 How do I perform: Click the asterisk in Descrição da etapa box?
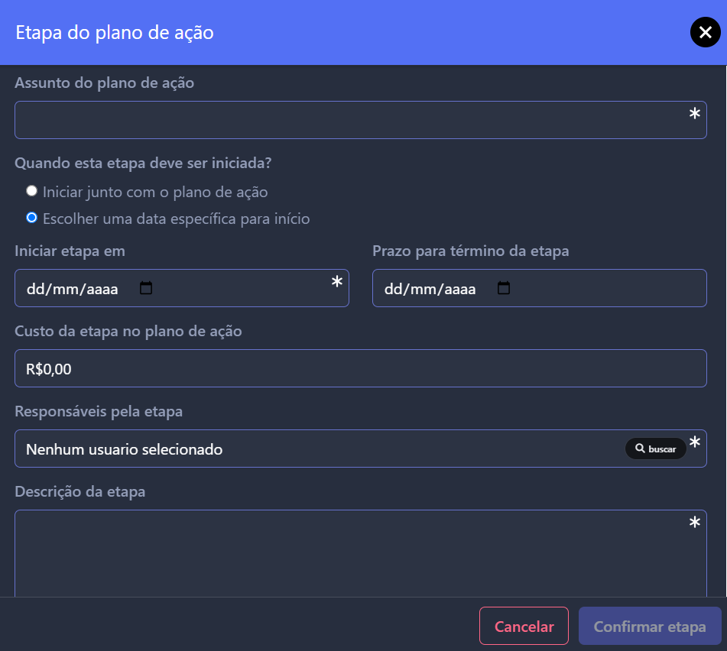(x=694, y=522)
